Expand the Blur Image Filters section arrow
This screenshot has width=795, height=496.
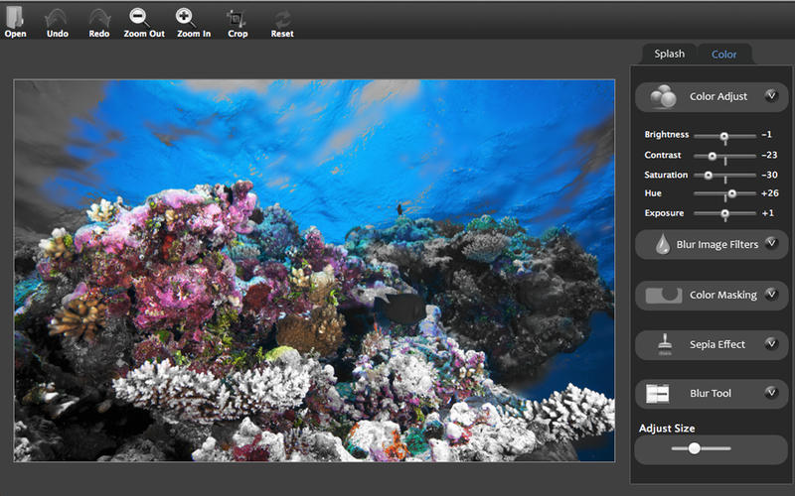tap(770, 243)
